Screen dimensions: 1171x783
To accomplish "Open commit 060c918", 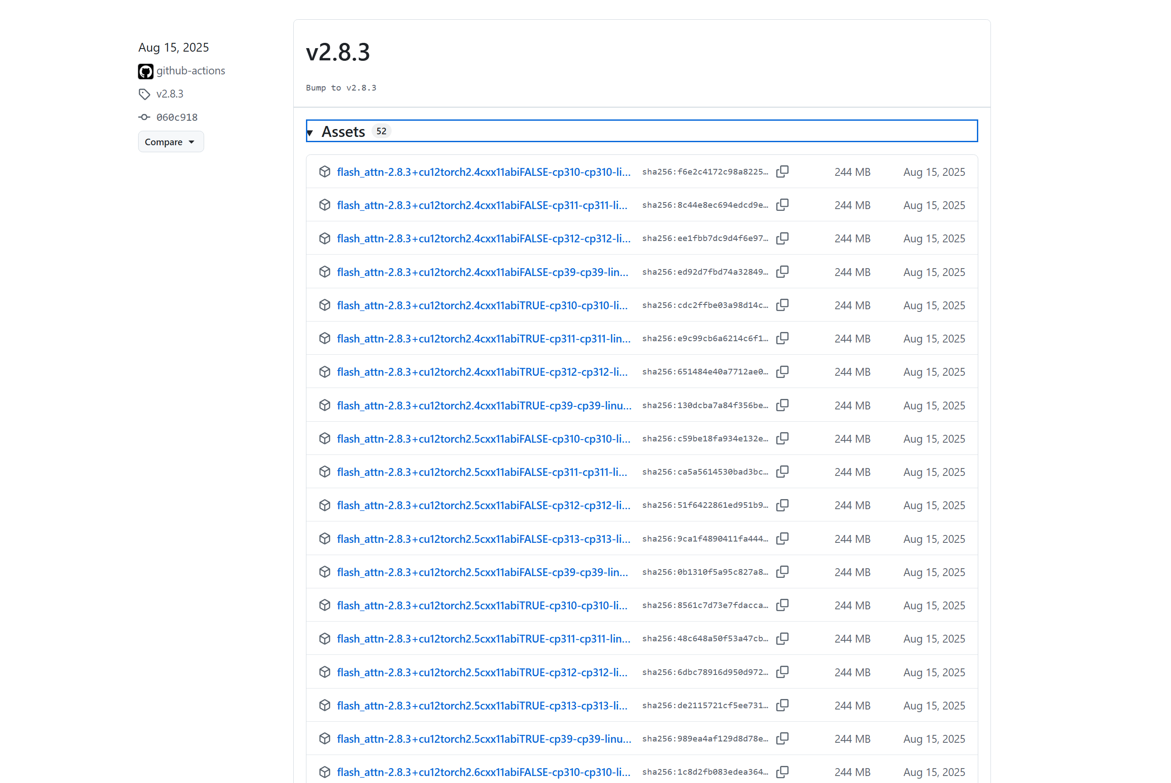I will [x=177, y=117].
